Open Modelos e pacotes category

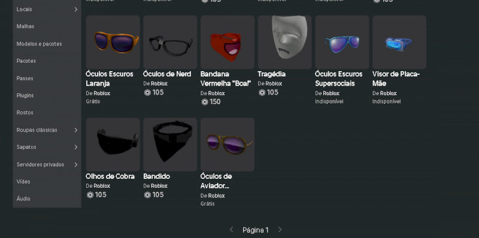tap(39, 44)
